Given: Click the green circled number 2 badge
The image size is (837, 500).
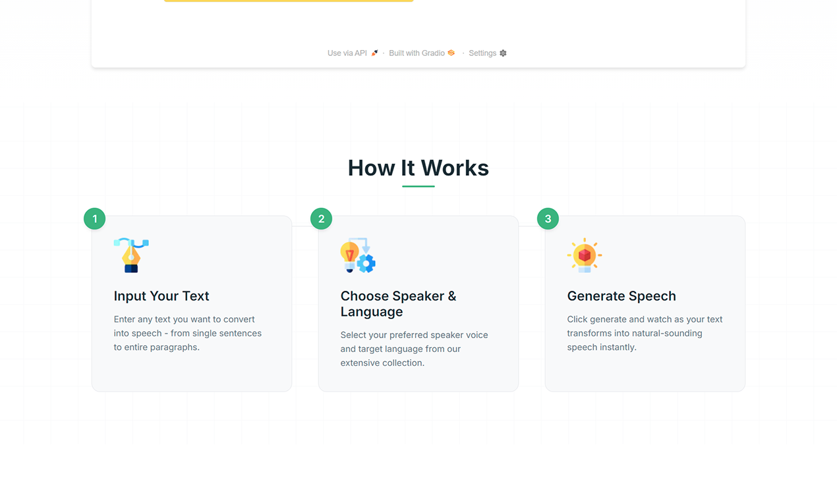Looking at the screenshot, I should pyautogui.click(x=321, y=218).
